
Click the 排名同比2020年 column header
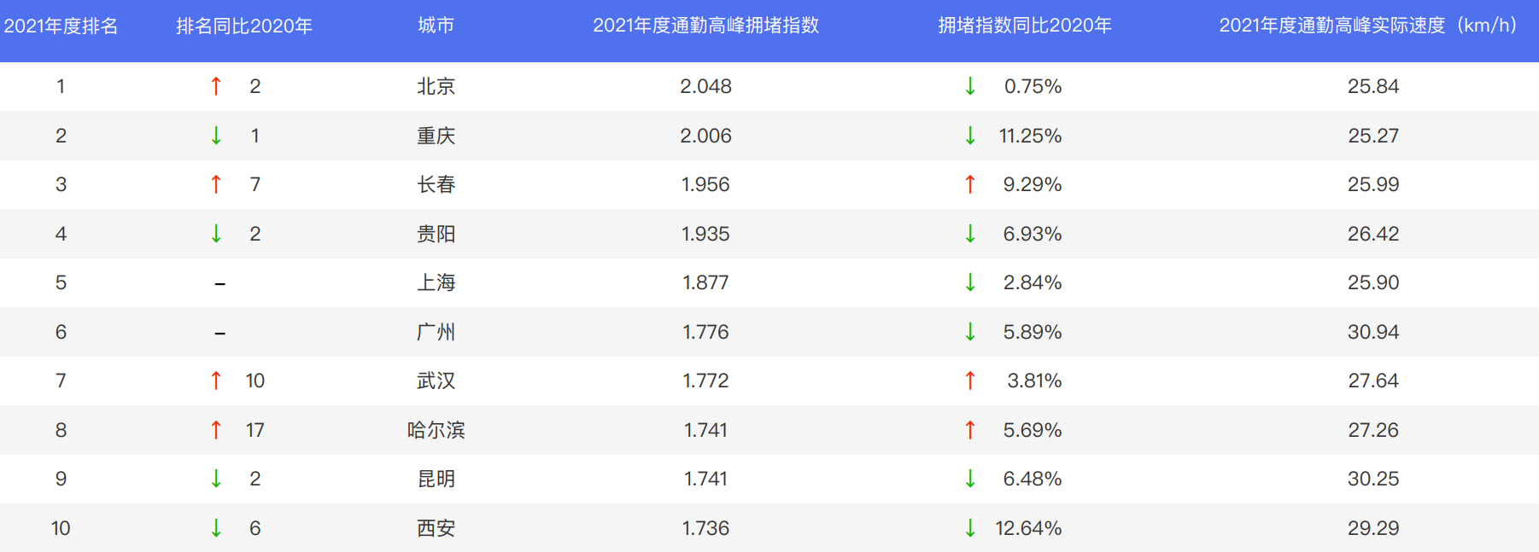[x=244, y=26]
